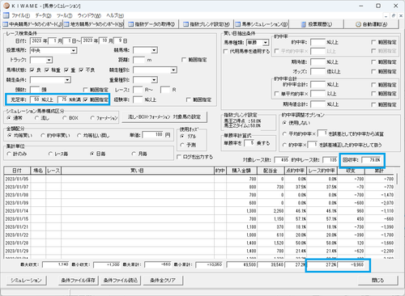This screenshot has height=296, width=405.
Task: Click the シミュレーション button
Action: click(x=26, y=281)
